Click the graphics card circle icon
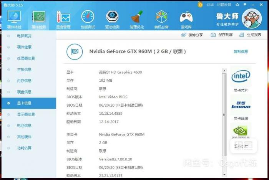Viewport: 269px width, 180px height. pos(75,52)
